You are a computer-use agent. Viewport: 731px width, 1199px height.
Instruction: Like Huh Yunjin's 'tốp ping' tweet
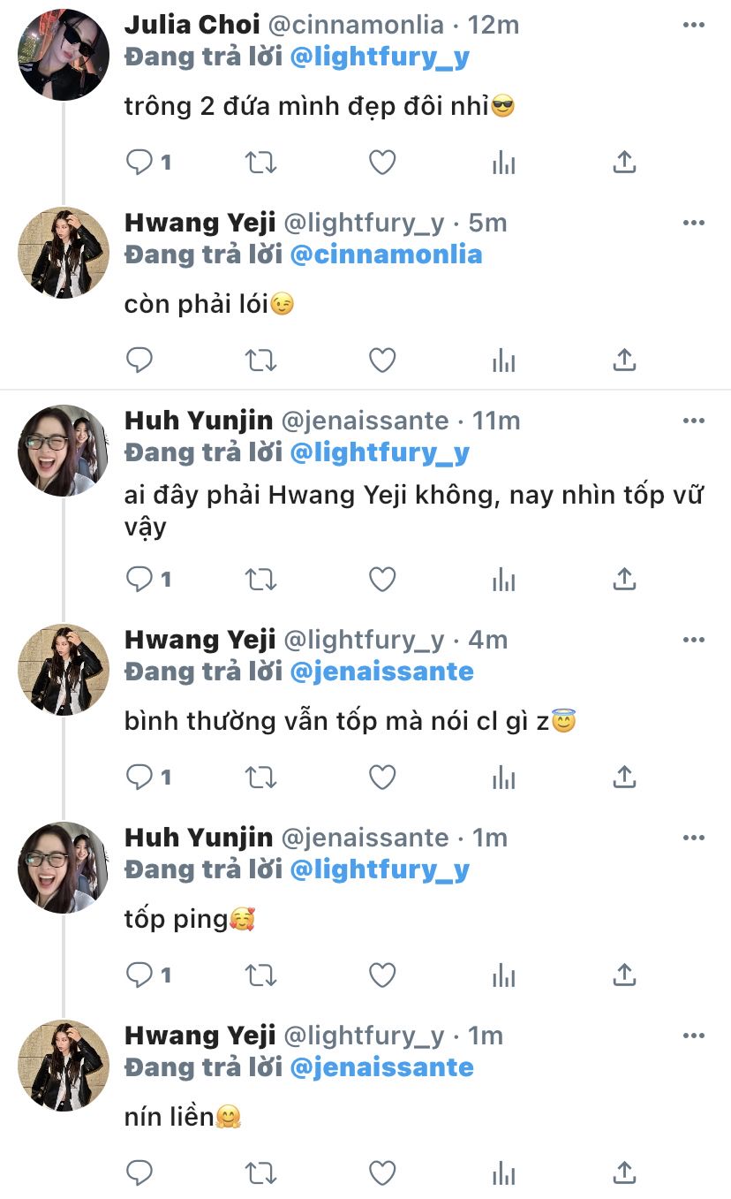(381, 975)
